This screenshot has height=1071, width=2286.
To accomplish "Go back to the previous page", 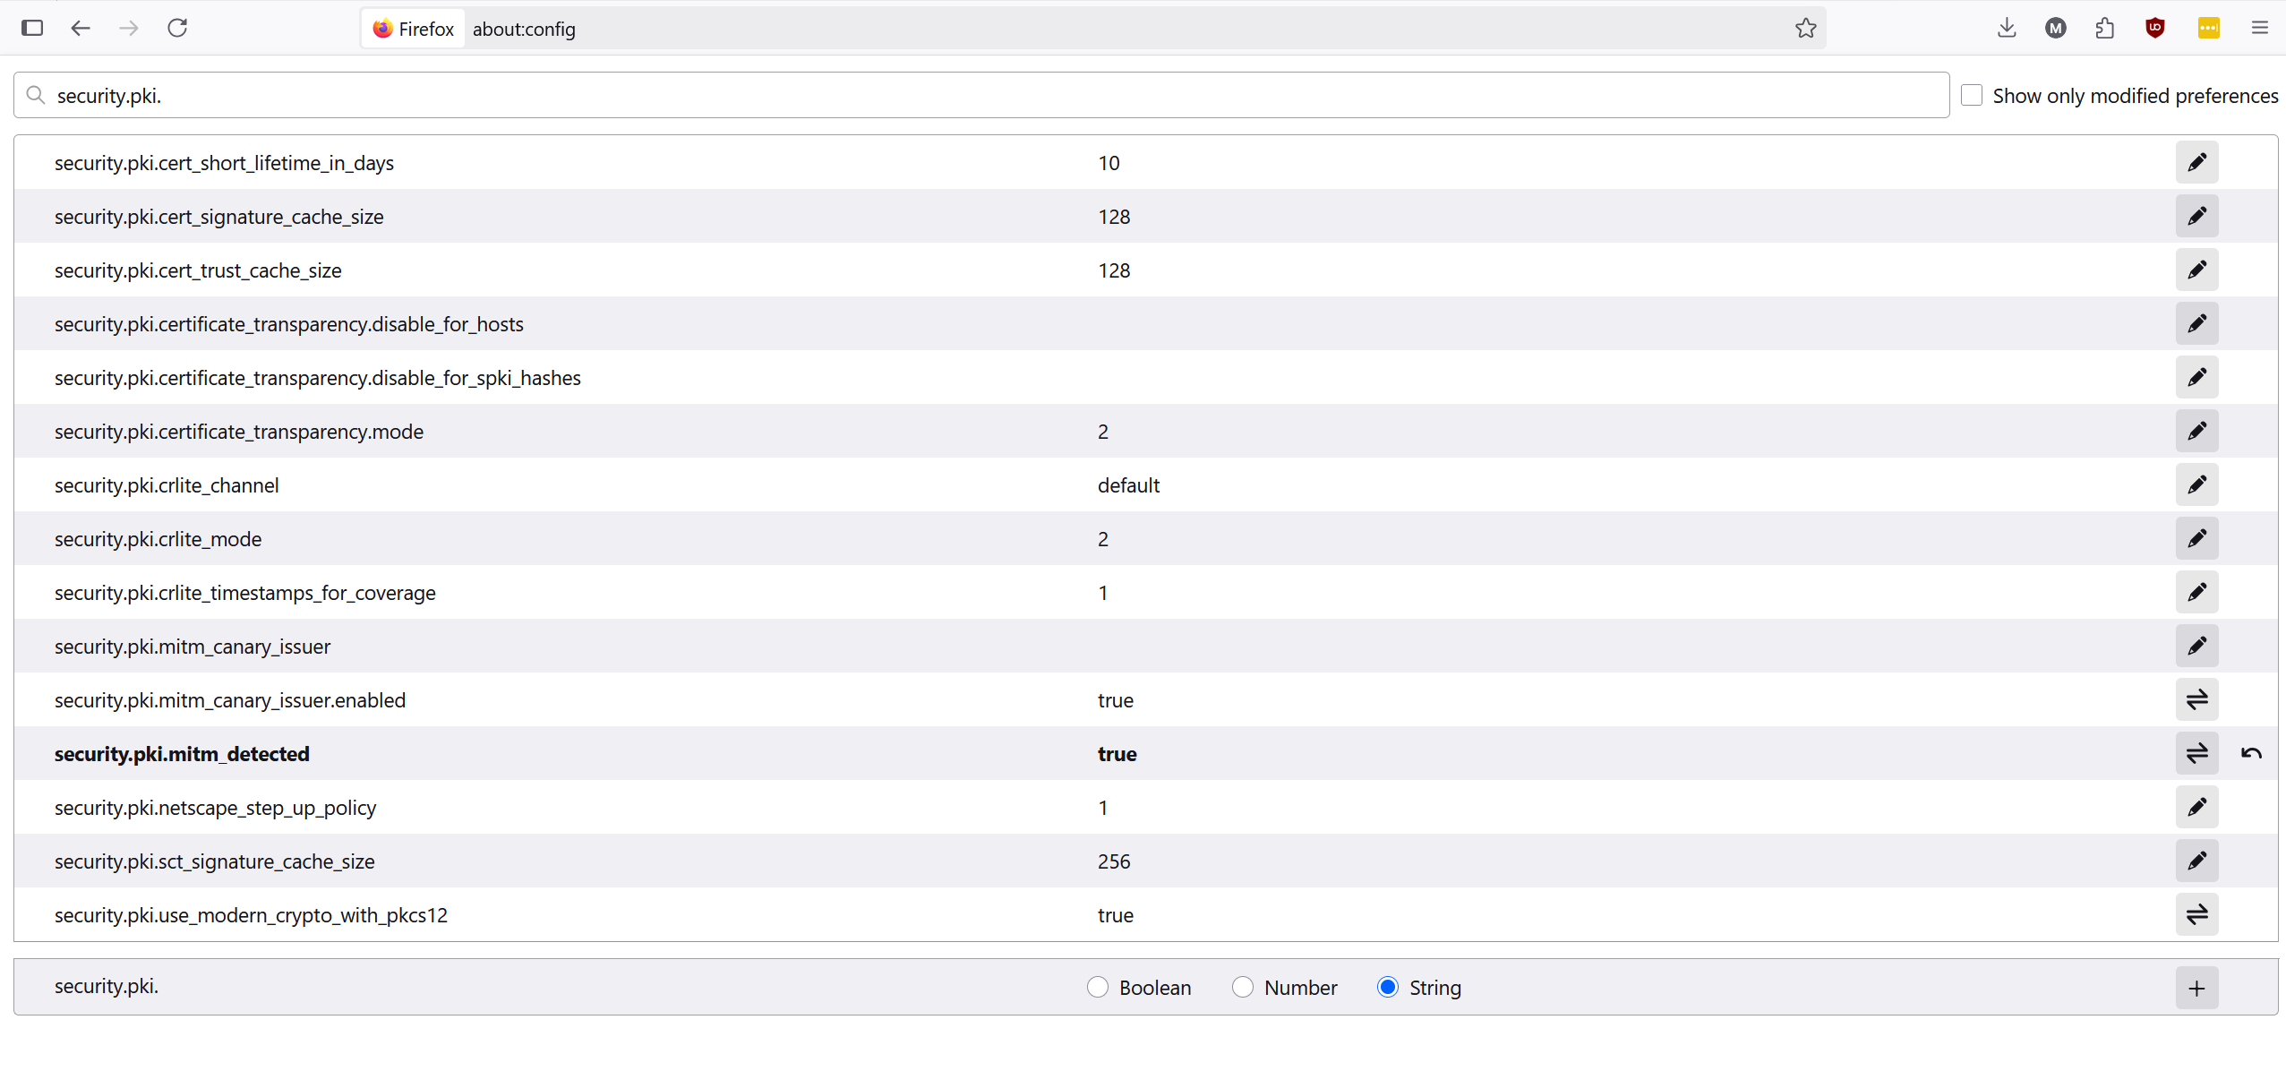I will coord(81,28).
